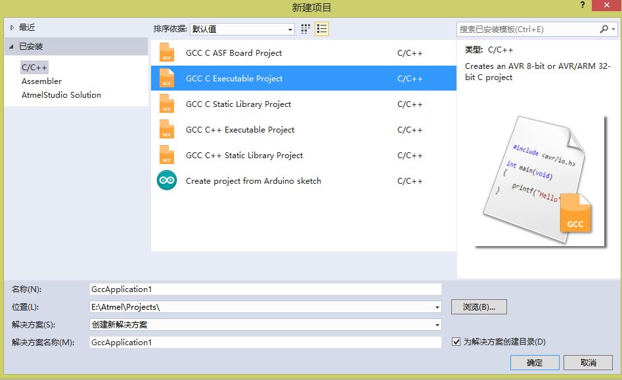
Task: Close the 新建项目 dialog
Action: 606,5
